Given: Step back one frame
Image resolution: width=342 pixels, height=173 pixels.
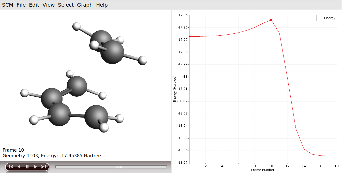Looking at the screenshot, I should (19, 167).
